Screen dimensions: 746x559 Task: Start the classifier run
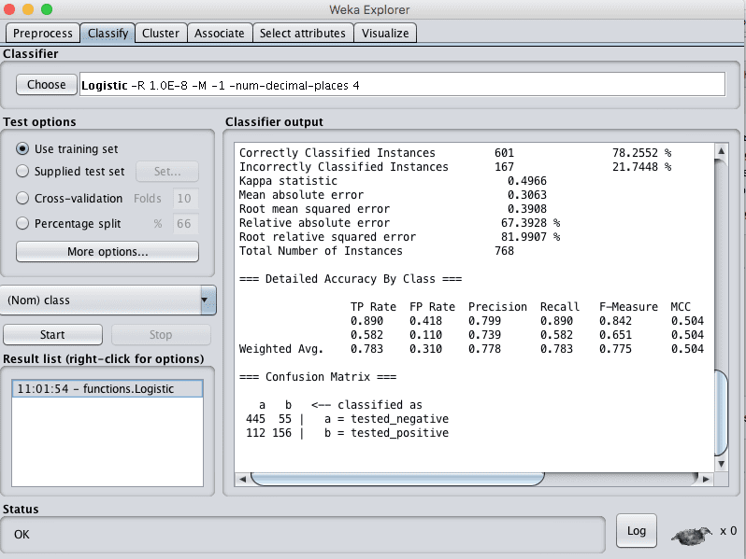click(52, 335)
